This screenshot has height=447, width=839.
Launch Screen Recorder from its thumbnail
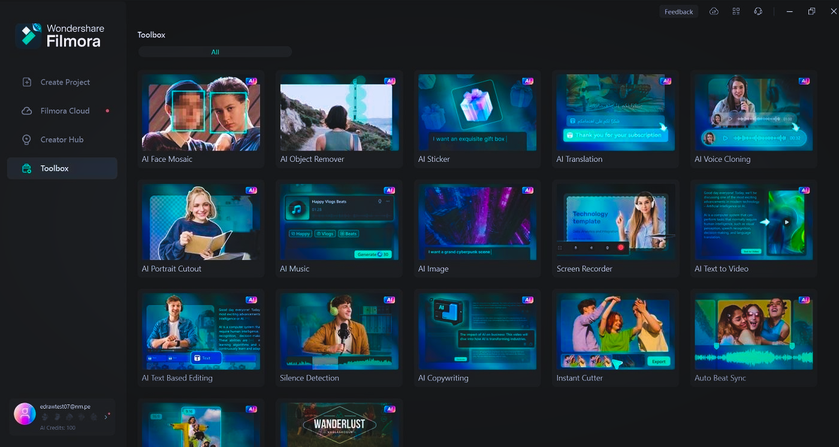tap(615, 222)
